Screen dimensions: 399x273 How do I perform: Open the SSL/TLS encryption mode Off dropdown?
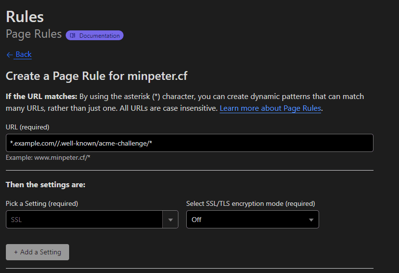pyautogui.click(x=252, y=220)
